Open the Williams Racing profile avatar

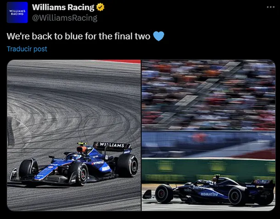click(x=17, y=12)
